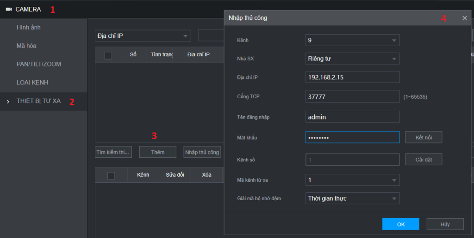Screen dimensions: 474x238
Task: Select Mã hóa in the sidebar
Action: (x=26, y=46)
